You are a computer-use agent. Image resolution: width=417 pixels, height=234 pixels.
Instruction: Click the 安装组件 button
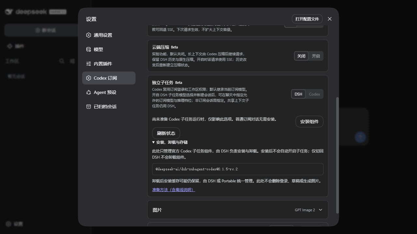coord(309,122)
